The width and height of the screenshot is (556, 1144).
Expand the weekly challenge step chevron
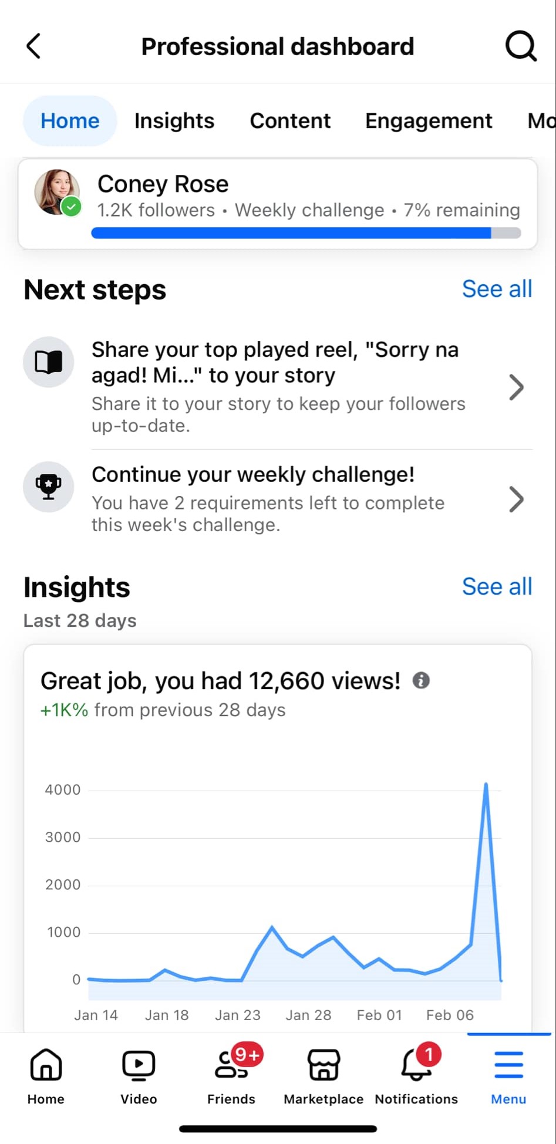[x=516, y=500]
